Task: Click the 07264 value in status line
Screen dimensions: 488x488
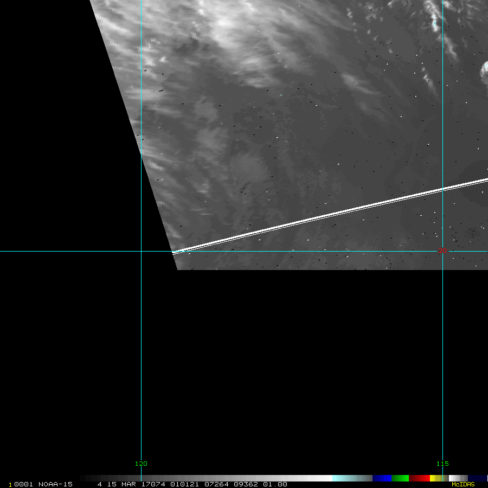Action: pos(216,484)
